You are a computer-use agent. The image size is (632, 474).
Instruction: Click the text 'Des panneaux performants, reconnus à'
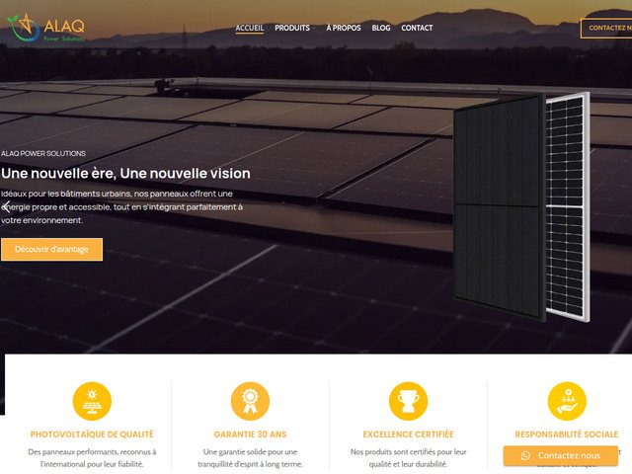(92, 452)
